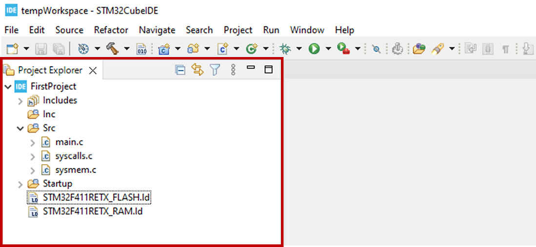This screenshot has height=247, width=536.
Task: Click the show whitespace pilcrow icon
Action: 506,50
